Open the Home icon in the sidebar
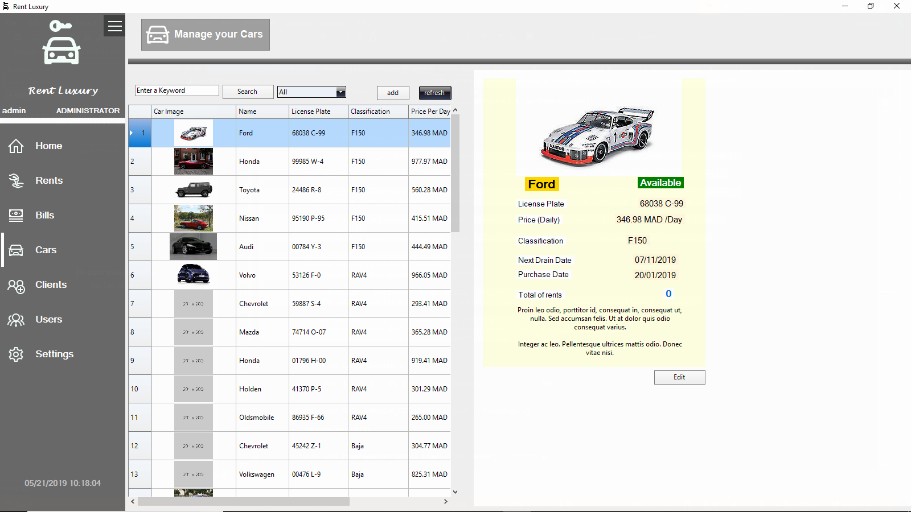Image resolution: width=911 pixels, height=512 pixels. point(16,146)
